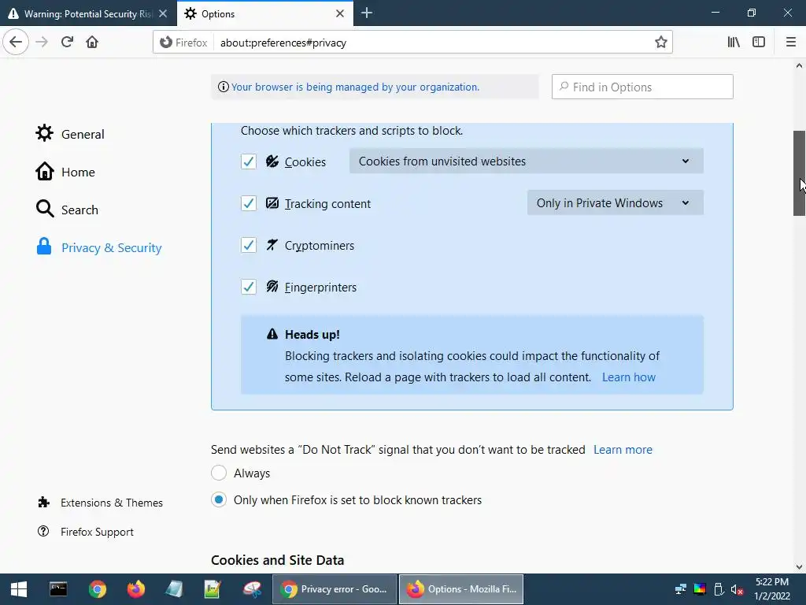The image size is (806, 605).
Task: Click the taskbar clock showing 5:22 PM
Action: click(x=771, y=589)
